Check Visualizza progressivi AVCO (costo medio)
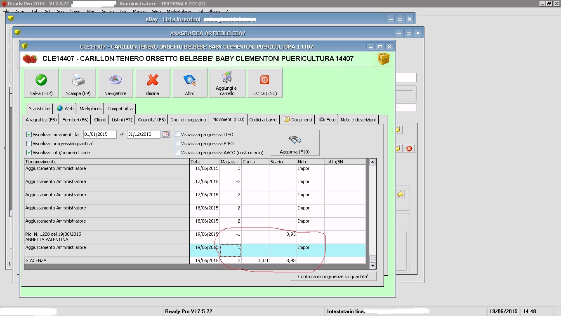The image size is (561, 316). [178, 153]
